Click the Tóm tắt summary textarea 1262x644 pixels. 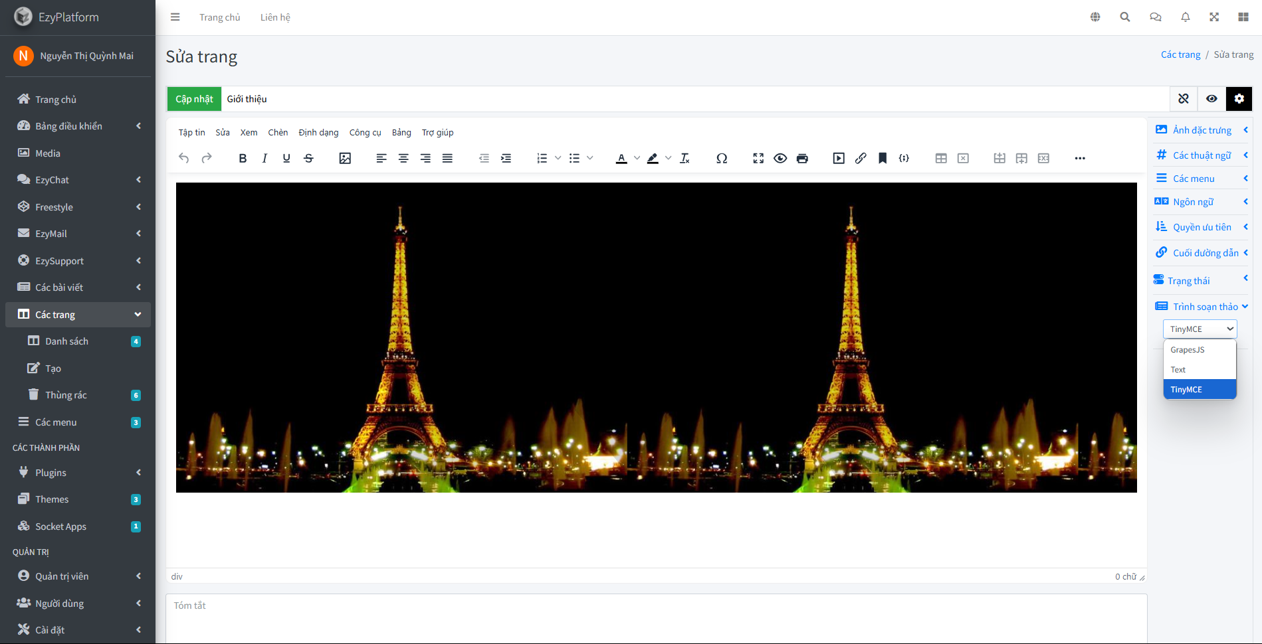point(656,618)
